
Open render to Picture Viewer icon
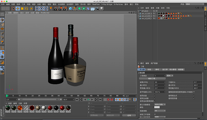click(x=60, y=9)
